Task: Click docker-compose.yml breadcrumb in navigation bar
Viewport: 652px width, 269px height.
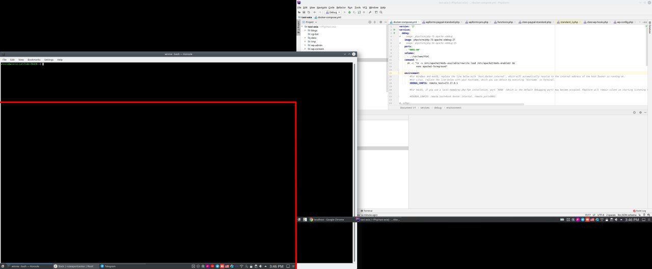Action: pyautogui.click(x=329, y=17)
